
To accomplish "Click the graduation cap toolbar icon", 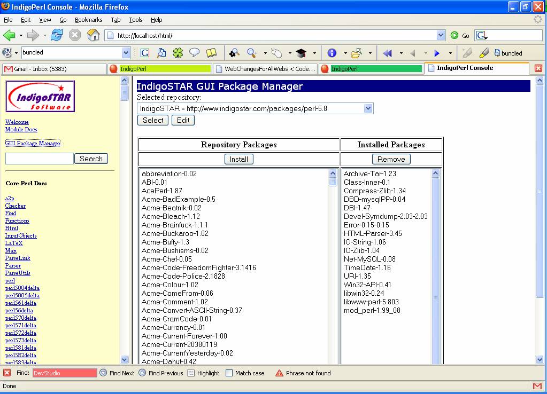I will click(x=302, y=53).
